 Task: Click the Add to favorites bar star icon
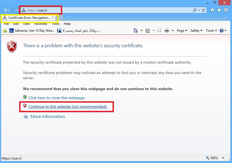5,31
